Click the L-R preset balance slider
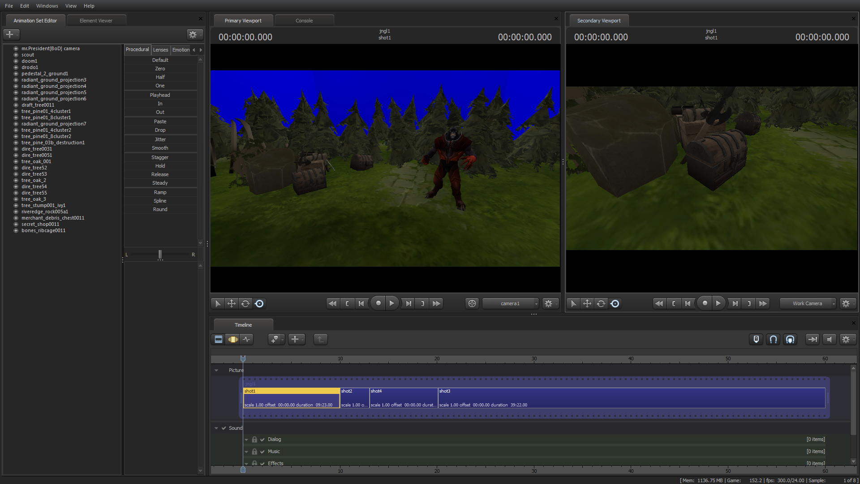Viewport: 860px width, 484px height. pos(160,255)
